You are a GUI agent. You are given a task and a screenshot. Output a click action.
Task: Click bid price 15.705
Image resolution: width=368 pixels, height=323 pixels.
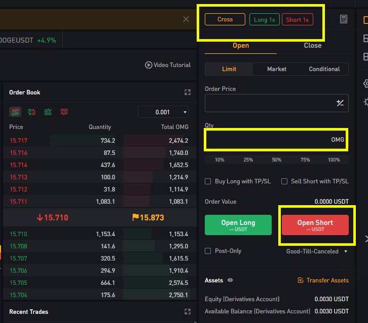click(19, 282)
